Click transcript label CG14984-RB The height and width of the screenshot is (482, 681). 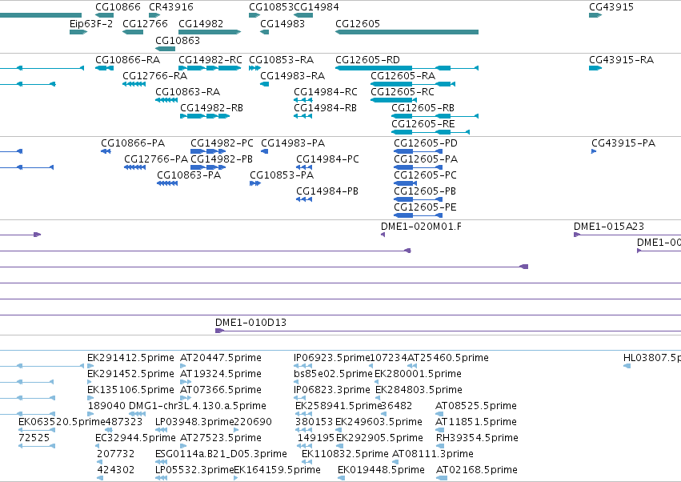tap(325, 108)
